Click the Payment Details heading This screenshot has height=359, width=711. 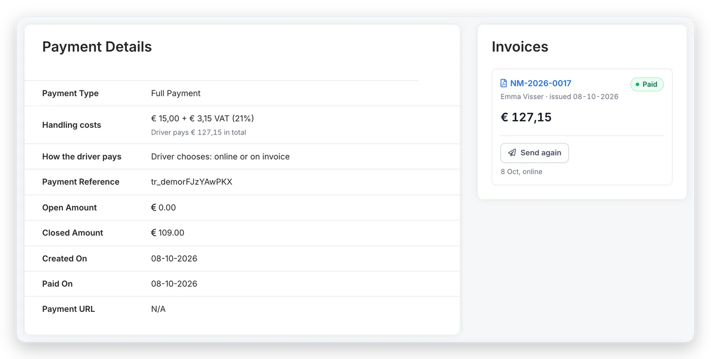tap(97, 47)
